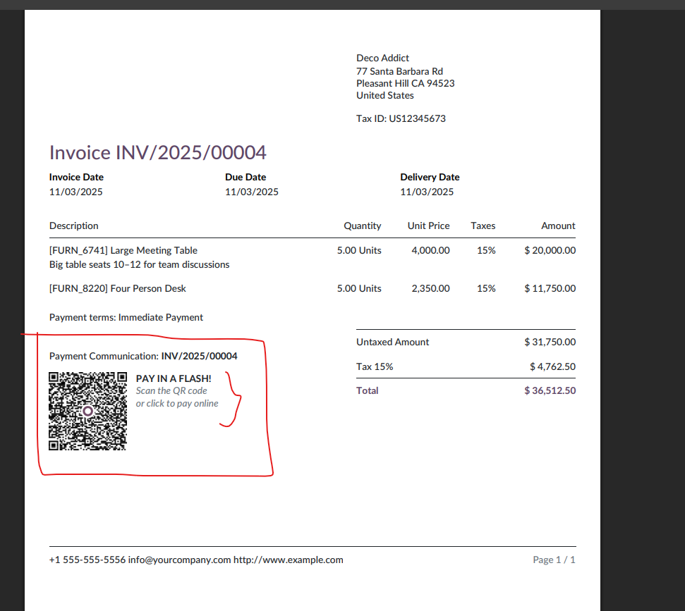The width and height of the screenshot is (685, 611).
Task: Click the Page 1 / 1 indicator
Action: click(x=554, y=560)
